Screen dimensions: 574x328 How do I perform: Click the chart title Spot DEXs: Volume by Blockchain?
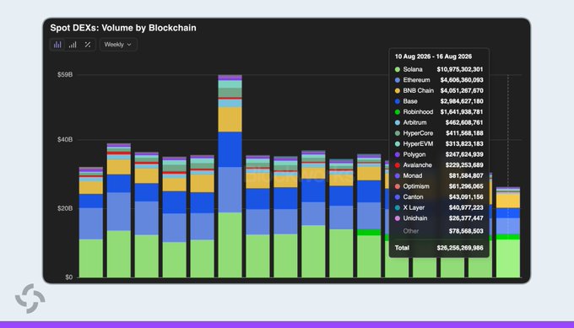pyautogui.click(x=123, y=28)
